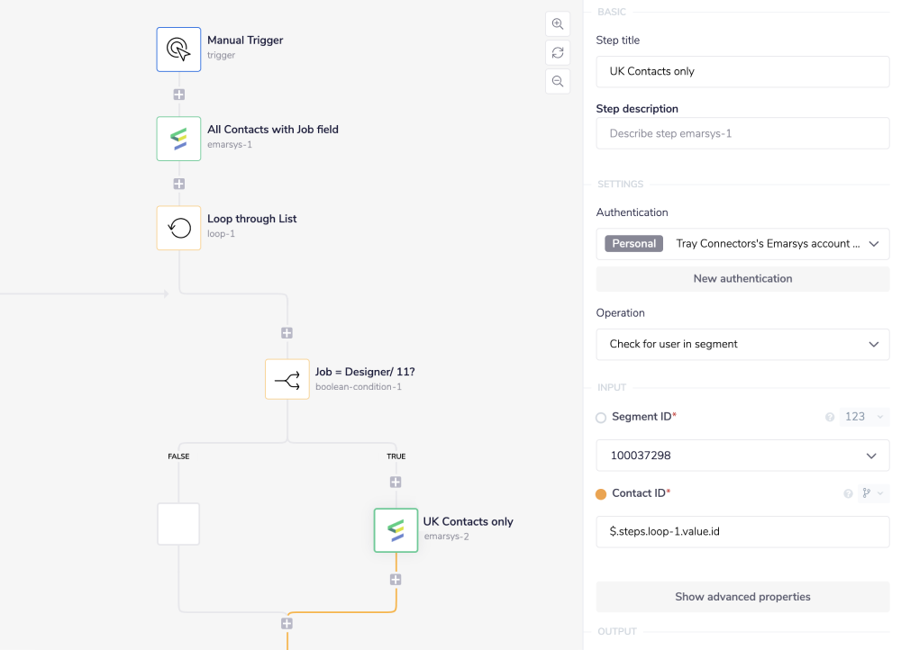This screenshot has width=901, height=650.
Task: Open the Job = Designer boolean condition node
Action: pyautogui.click(x=287, y=379)
